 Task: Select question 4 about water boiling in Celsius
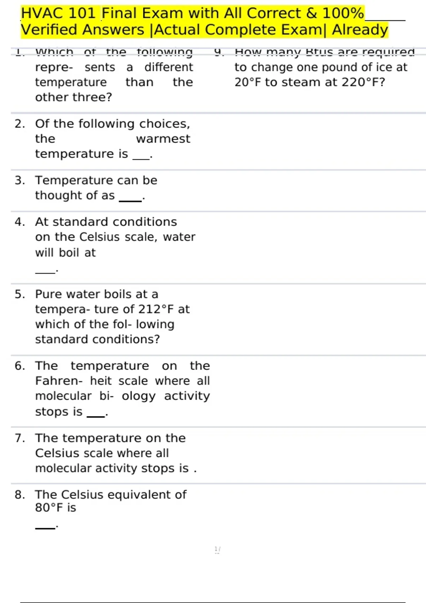[115, 237]
